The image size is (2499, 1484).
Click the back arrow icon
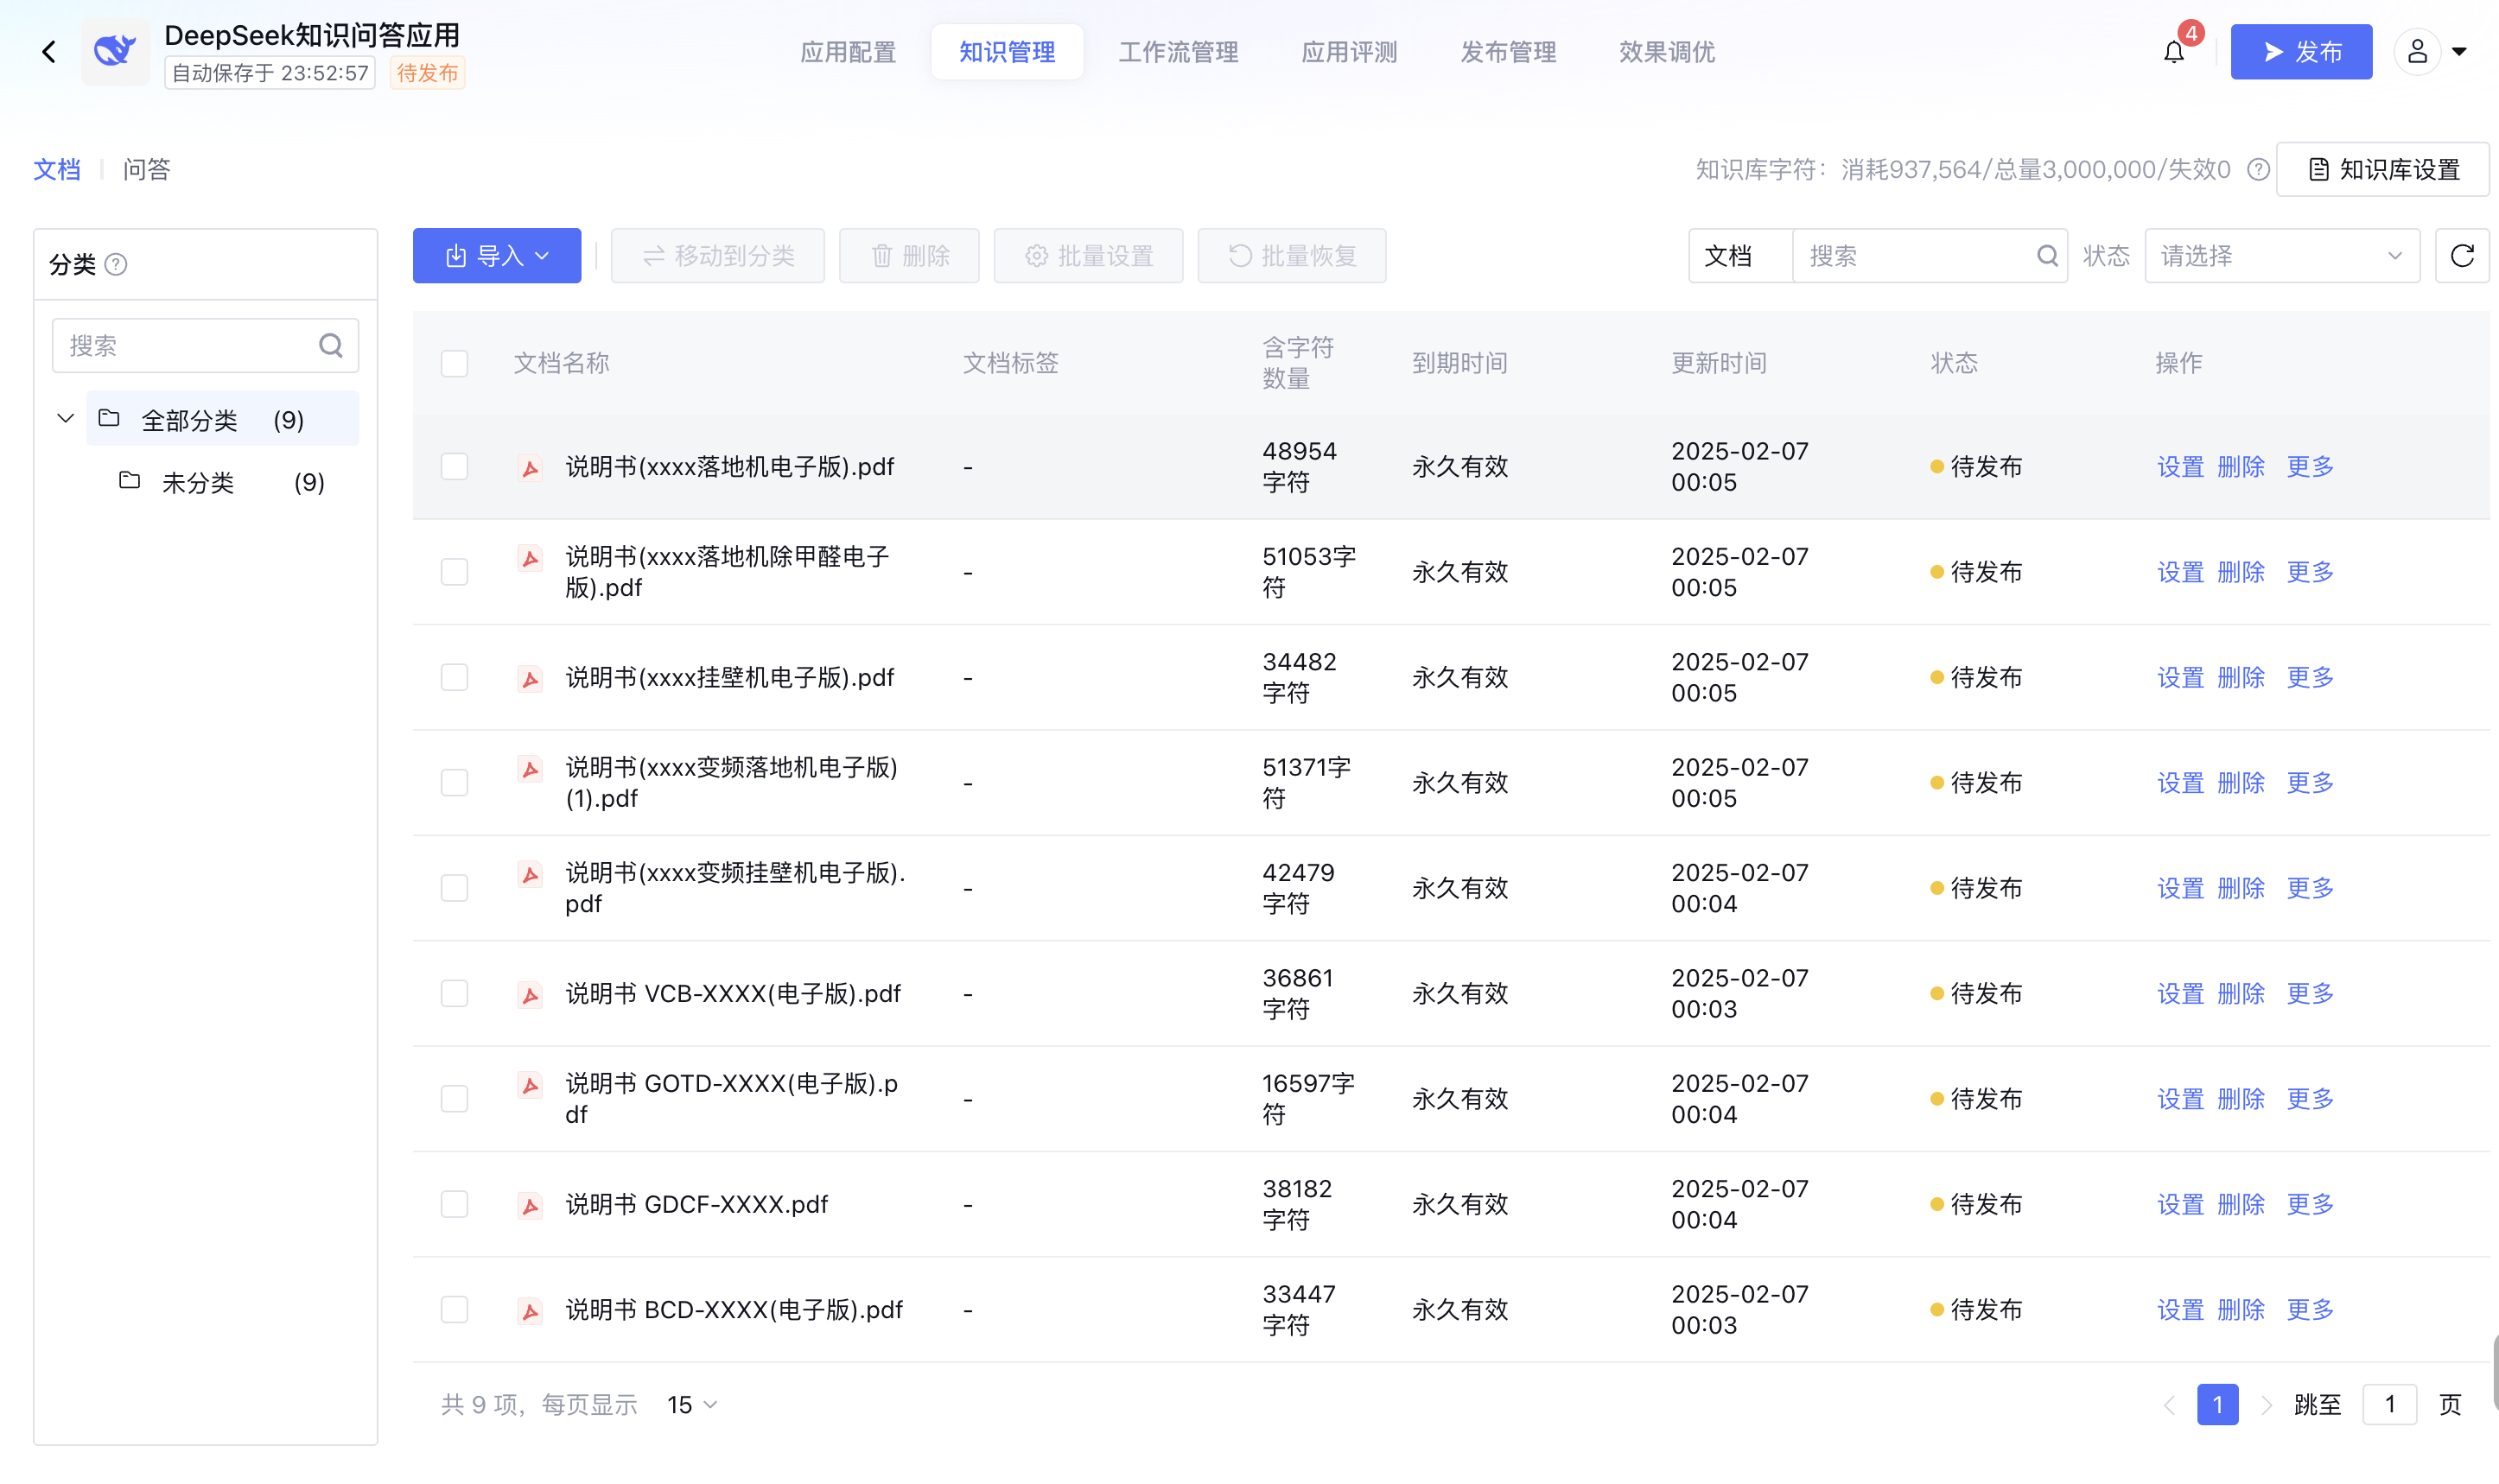[x=48, y=52]
